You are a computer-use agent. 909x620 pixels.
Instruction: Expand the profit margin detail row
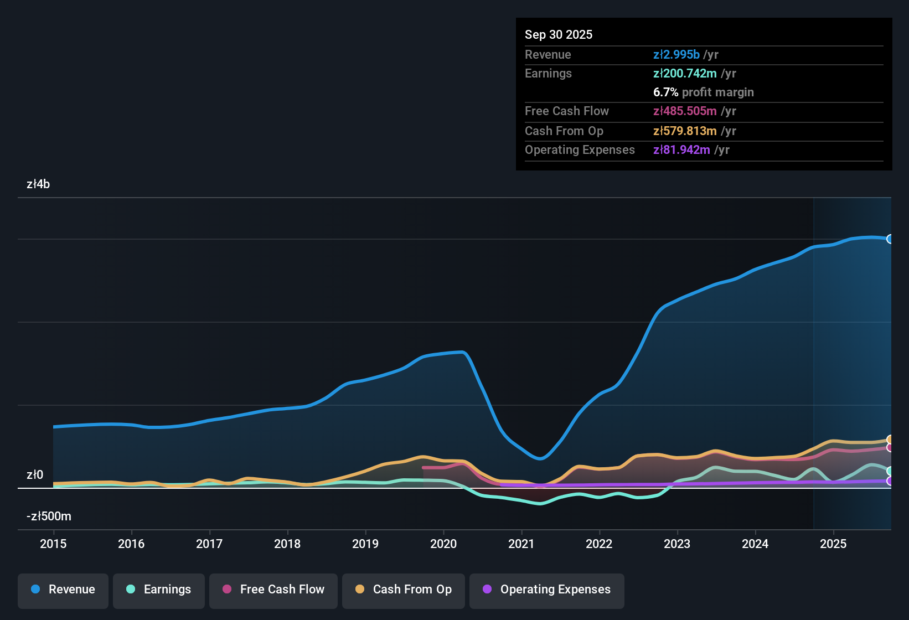703,92
